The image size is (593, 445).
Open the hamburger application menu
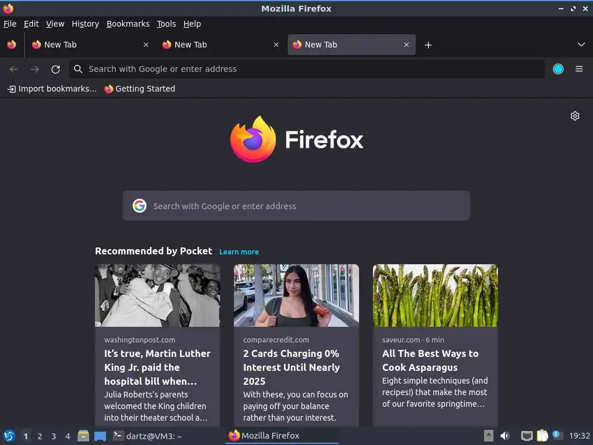579,69
